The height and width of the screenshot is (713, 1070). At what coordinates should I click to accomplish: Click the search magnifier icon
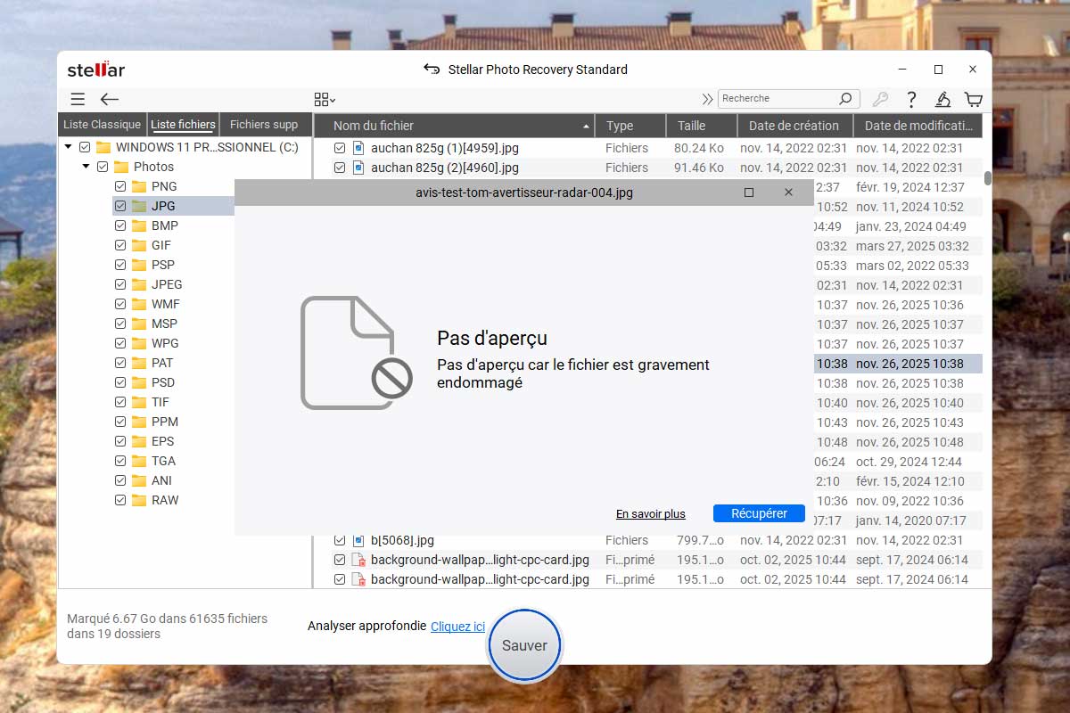845,99
